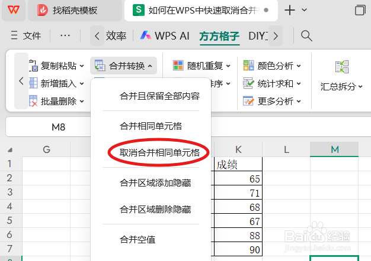This screenshot has height=261, width=371.
Task: Select row 1 header
Action: (x=9, y=164)
